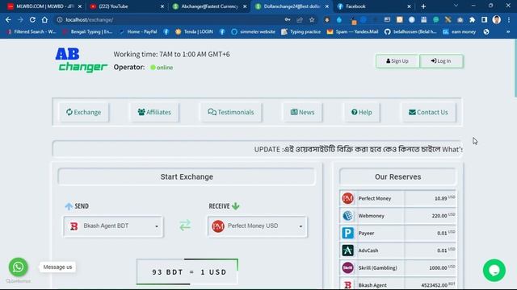Open the Help menu item
This screenshot has height=290, width=517.
[362, 112]
